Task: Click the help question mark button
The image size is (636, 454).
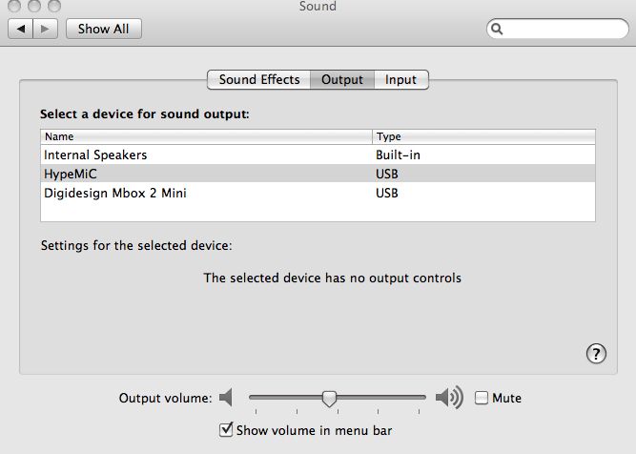Action: pyautogui.click(x=596, y=354)
